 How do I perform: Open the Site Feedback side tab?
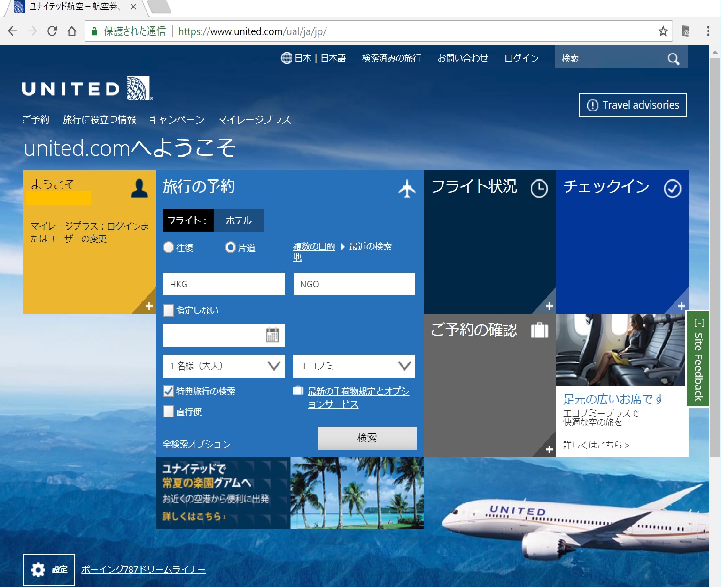698,359
